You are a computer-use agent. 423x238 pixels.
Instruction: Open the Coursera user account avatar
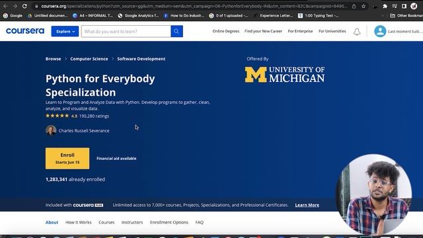pyautogui.click(x=380, y=31)
